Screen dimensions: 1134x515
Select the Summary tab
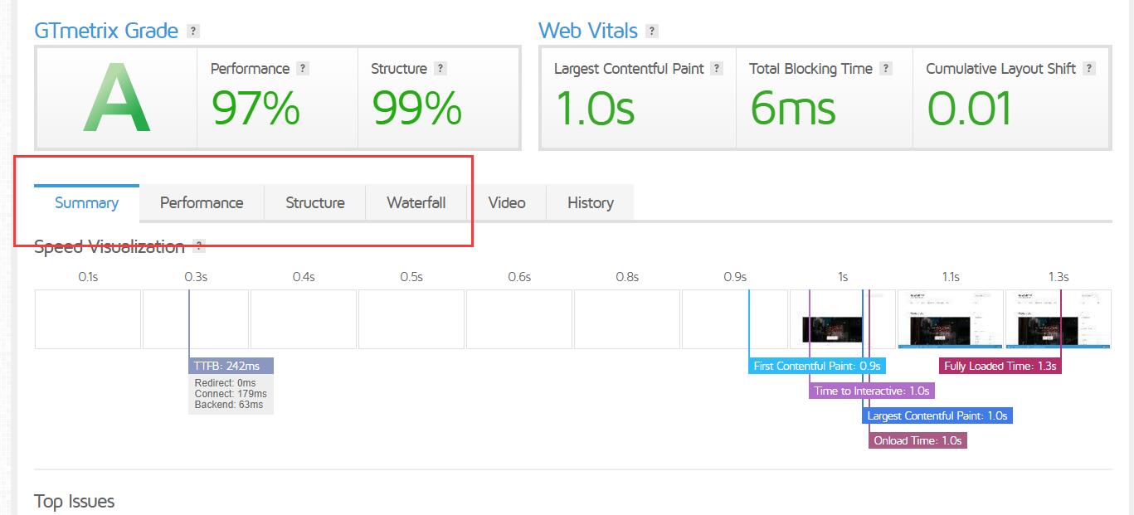click(x=86, y=203)
